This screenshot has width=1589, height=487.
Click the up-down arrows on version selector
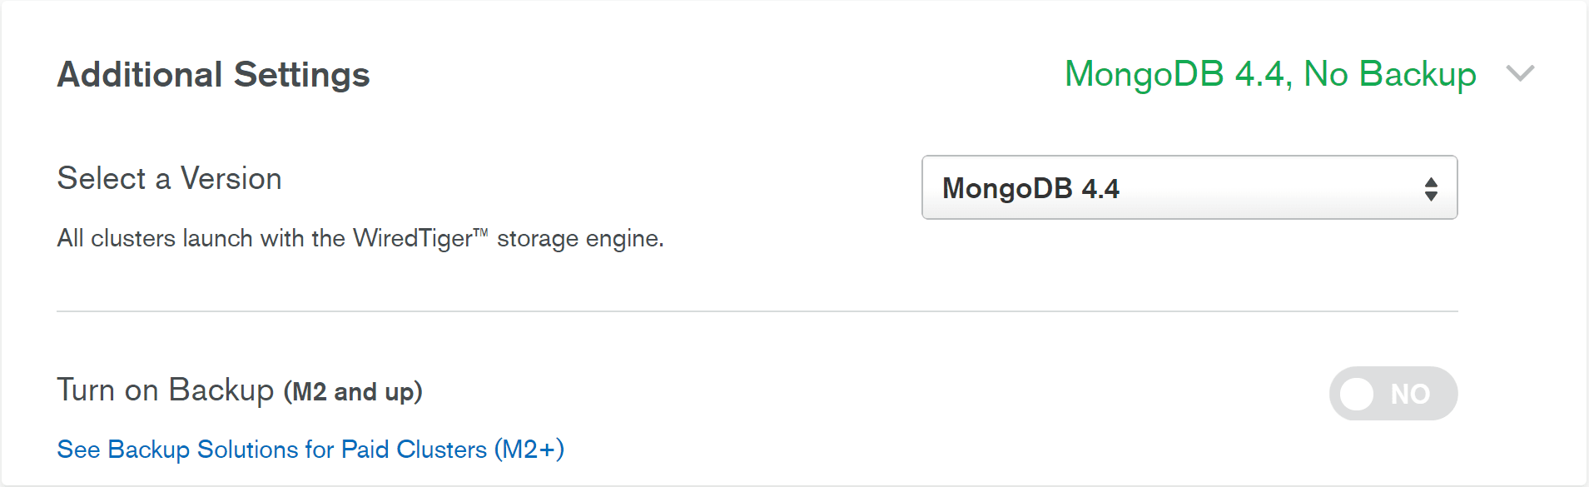[1430, 189]
